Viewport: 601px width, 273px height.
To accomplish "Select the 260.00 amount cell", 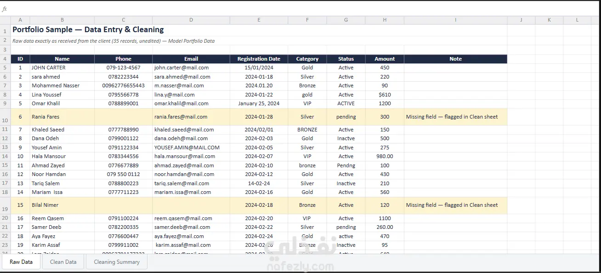I will pos(385,227).
